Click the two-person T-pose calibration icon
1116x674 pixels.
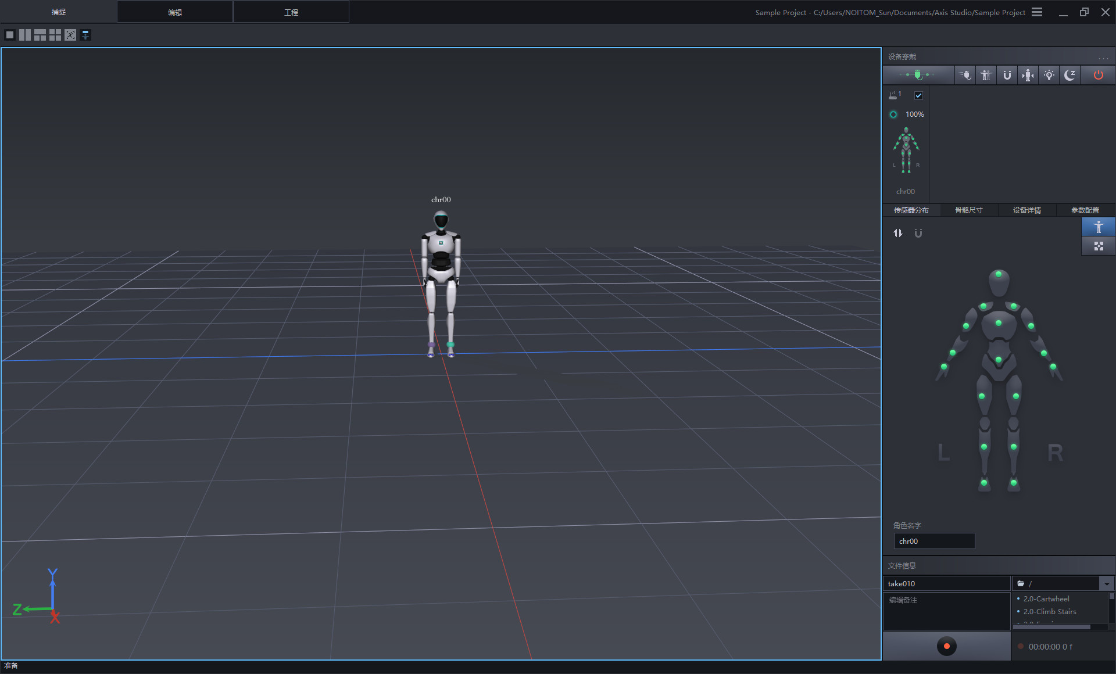(986, 75)
